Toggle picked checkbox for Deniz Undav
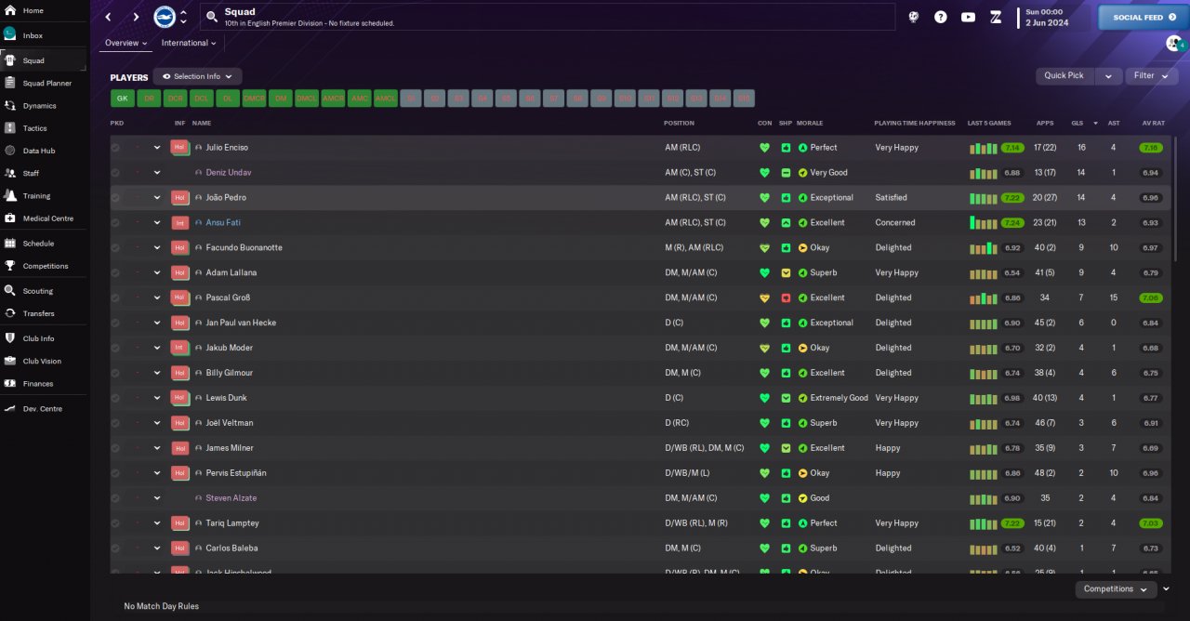The height and width of the screenshot is (621, 1190). click(115, 173)
